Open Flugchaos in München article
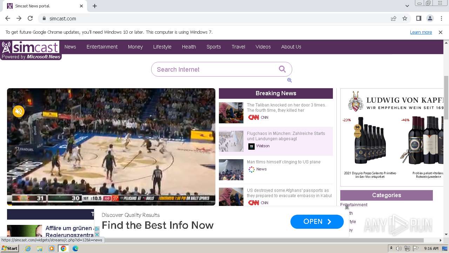This screenshot has height=253, width=449. point(286,136)
